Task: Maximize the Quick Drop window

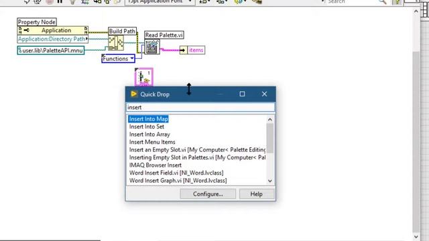Action: pos(242,94)
